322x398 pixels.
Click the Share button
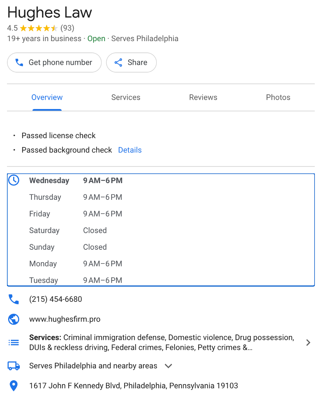pos(131,62)
